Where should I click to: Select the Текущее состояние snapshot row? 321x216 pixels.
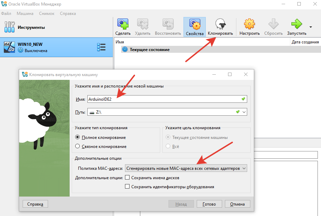click(221, 49)
